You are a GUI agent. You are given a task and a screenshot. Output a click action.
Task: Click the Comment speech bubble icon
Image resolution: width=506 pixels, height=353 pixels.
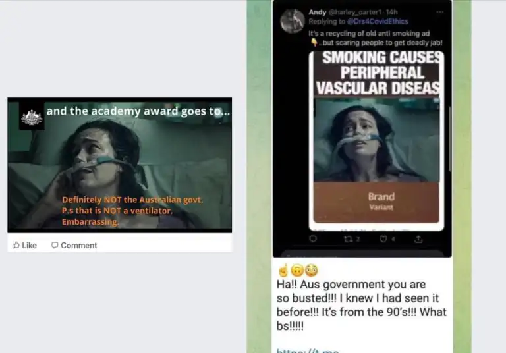tap(55, 245)
